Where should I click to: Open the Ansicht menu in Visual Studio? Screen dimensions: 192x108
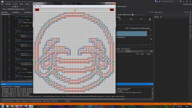[x=15, y=4]
